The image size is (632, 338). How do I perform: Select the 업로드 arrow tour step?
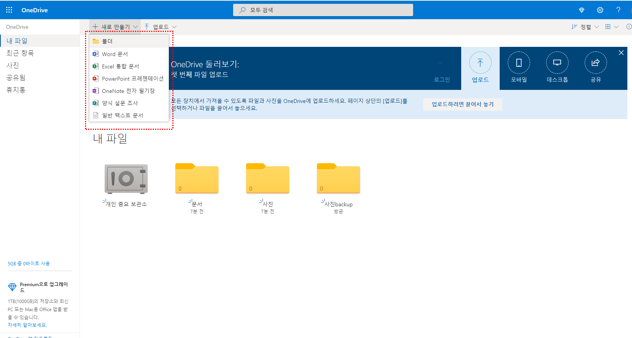[x=480, y=68]
